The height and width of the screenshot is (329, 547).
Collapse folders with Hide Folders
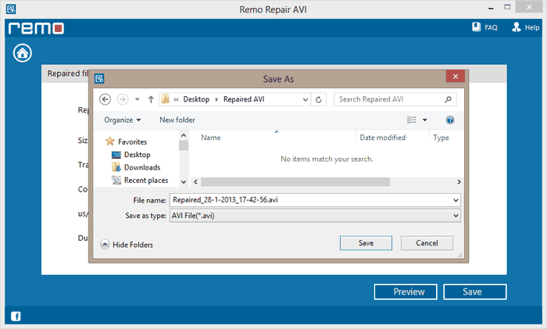pos(127,245)
